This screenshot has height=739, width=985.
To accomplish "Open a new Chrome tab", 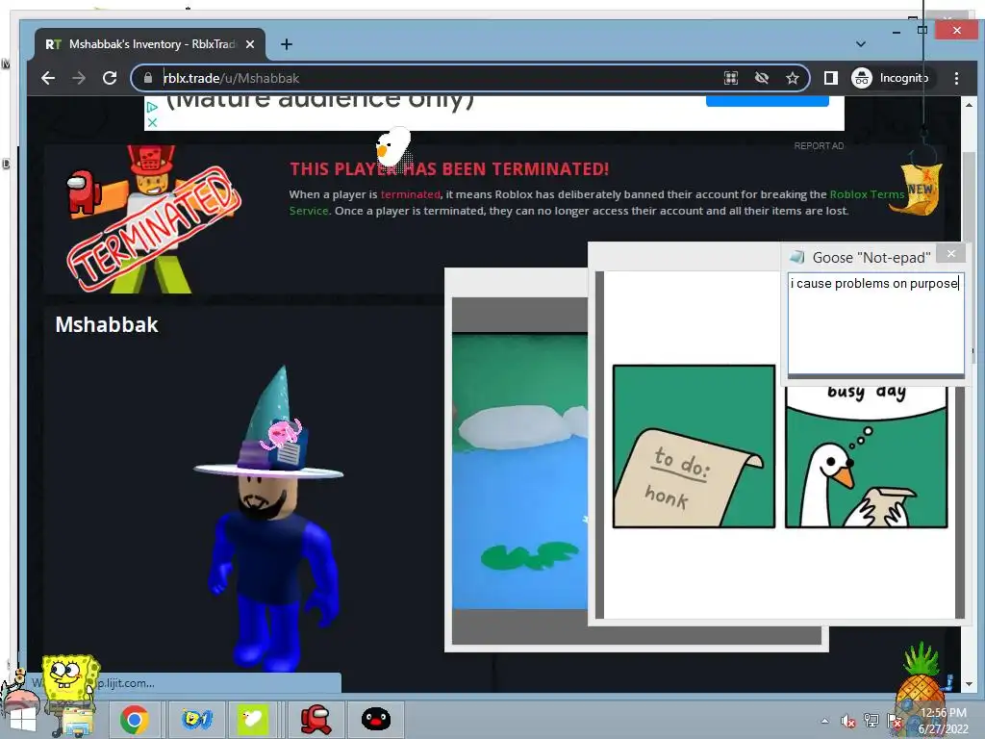I will pos(287,44).
